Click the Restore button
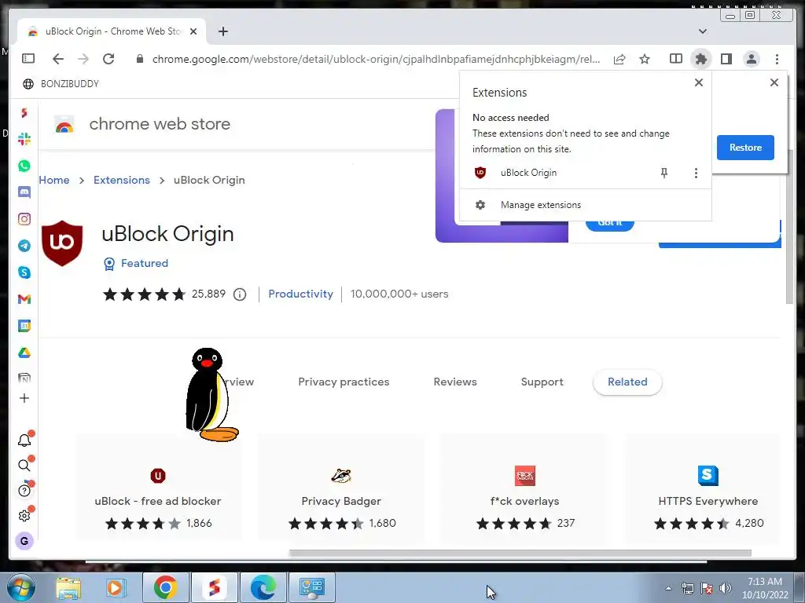 click(x=745, y=148)
